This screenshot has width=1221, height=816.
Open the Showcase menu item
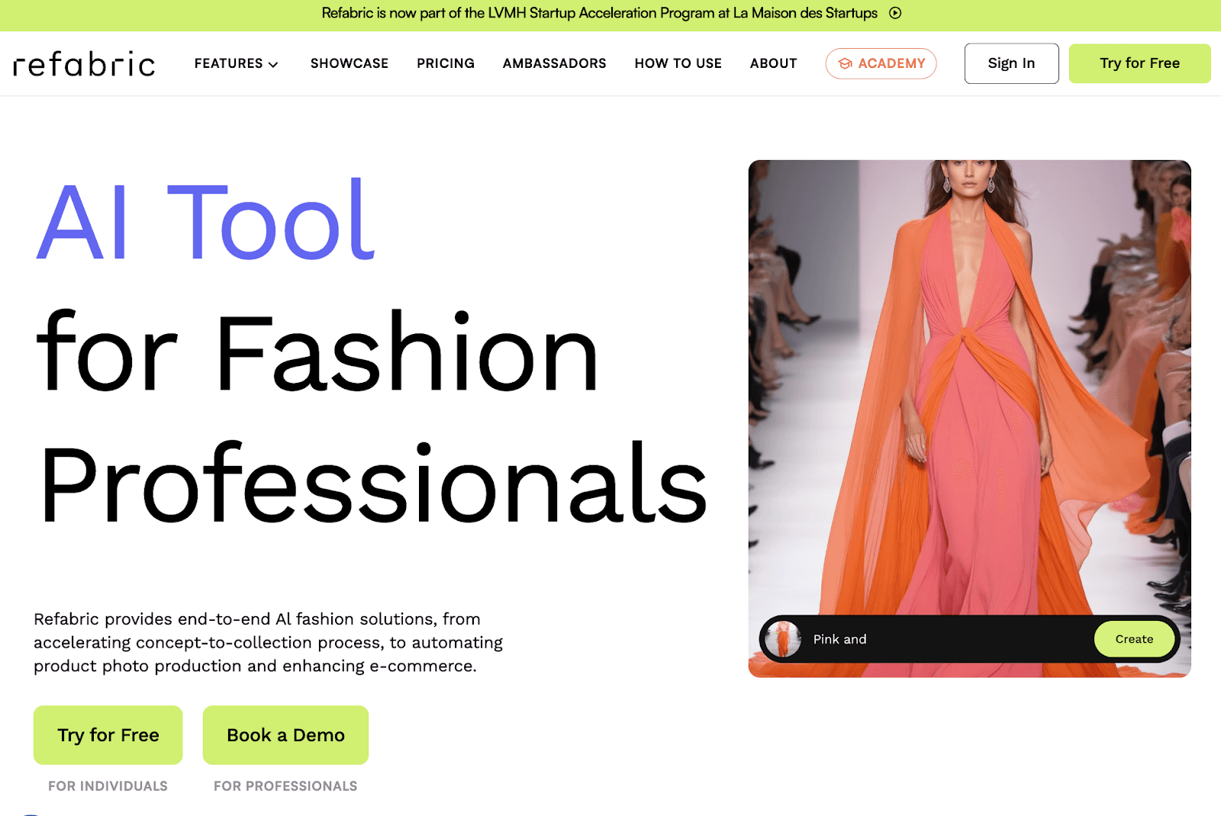click(350, 63)
